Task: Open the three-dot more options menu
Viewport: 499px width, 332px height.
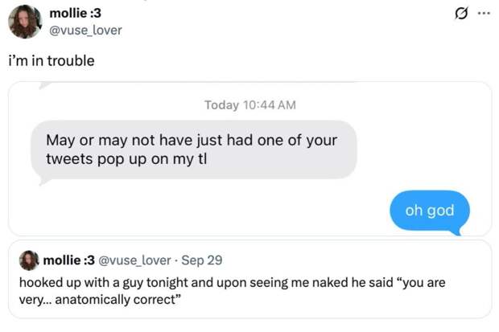Action: point(483,14)
